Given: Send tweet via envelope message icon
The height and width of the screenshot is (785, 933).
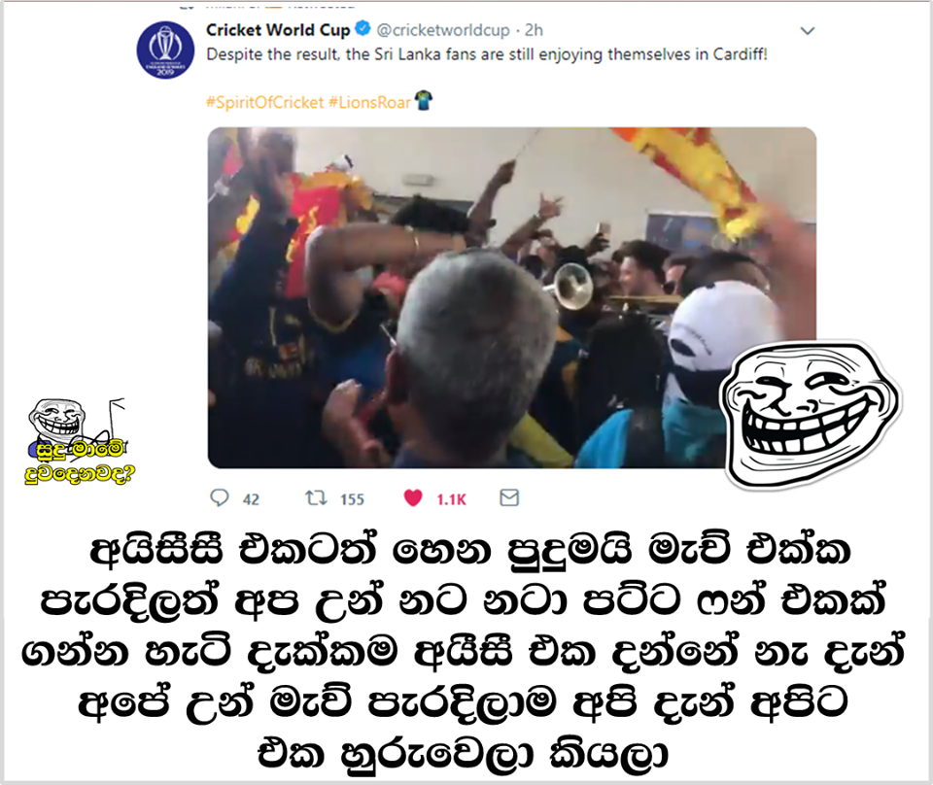Looking at the screenshot, I should pyautogui.click(x=509, y=497).
